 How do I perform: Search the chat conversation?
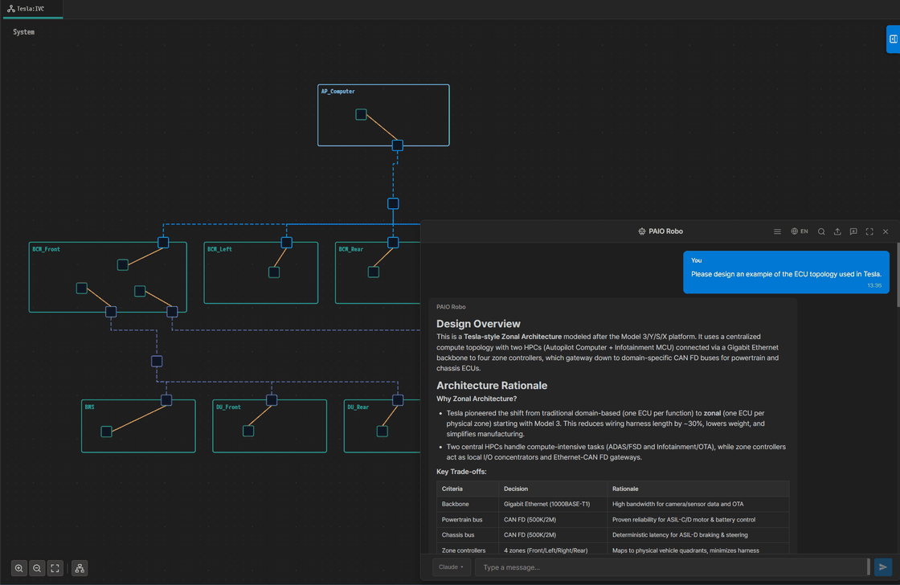821,231
